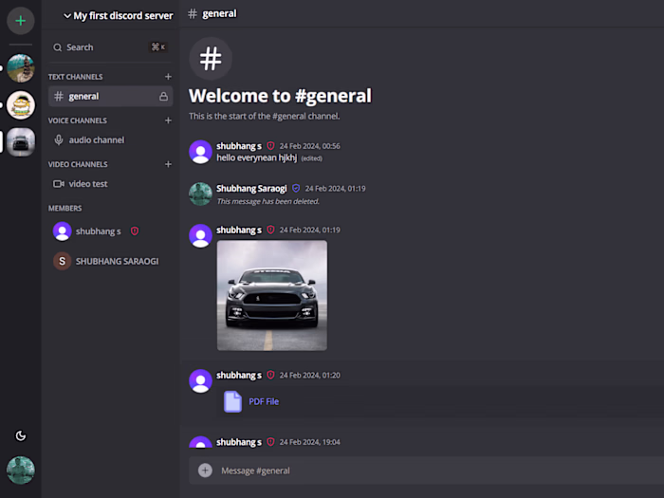The image size is (664, 498).
Task: Click the general title in the top header
Action: [x=219, y=13]
